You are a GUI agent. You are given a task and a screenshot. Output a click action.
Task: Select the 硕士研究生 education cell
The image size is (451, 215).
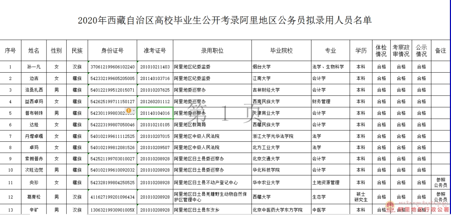pos(361,197)
